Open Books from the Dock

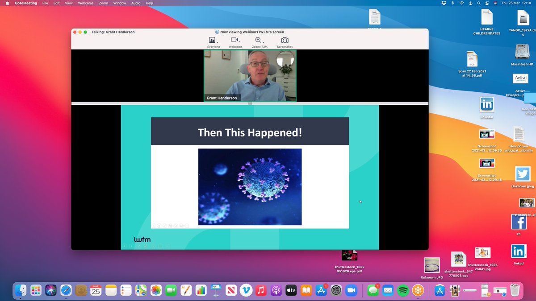coord(306,290)
